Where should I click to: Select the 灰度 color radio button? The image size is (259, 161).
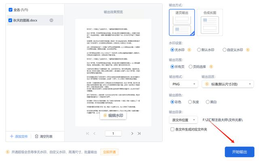click(x=190, y=102)
